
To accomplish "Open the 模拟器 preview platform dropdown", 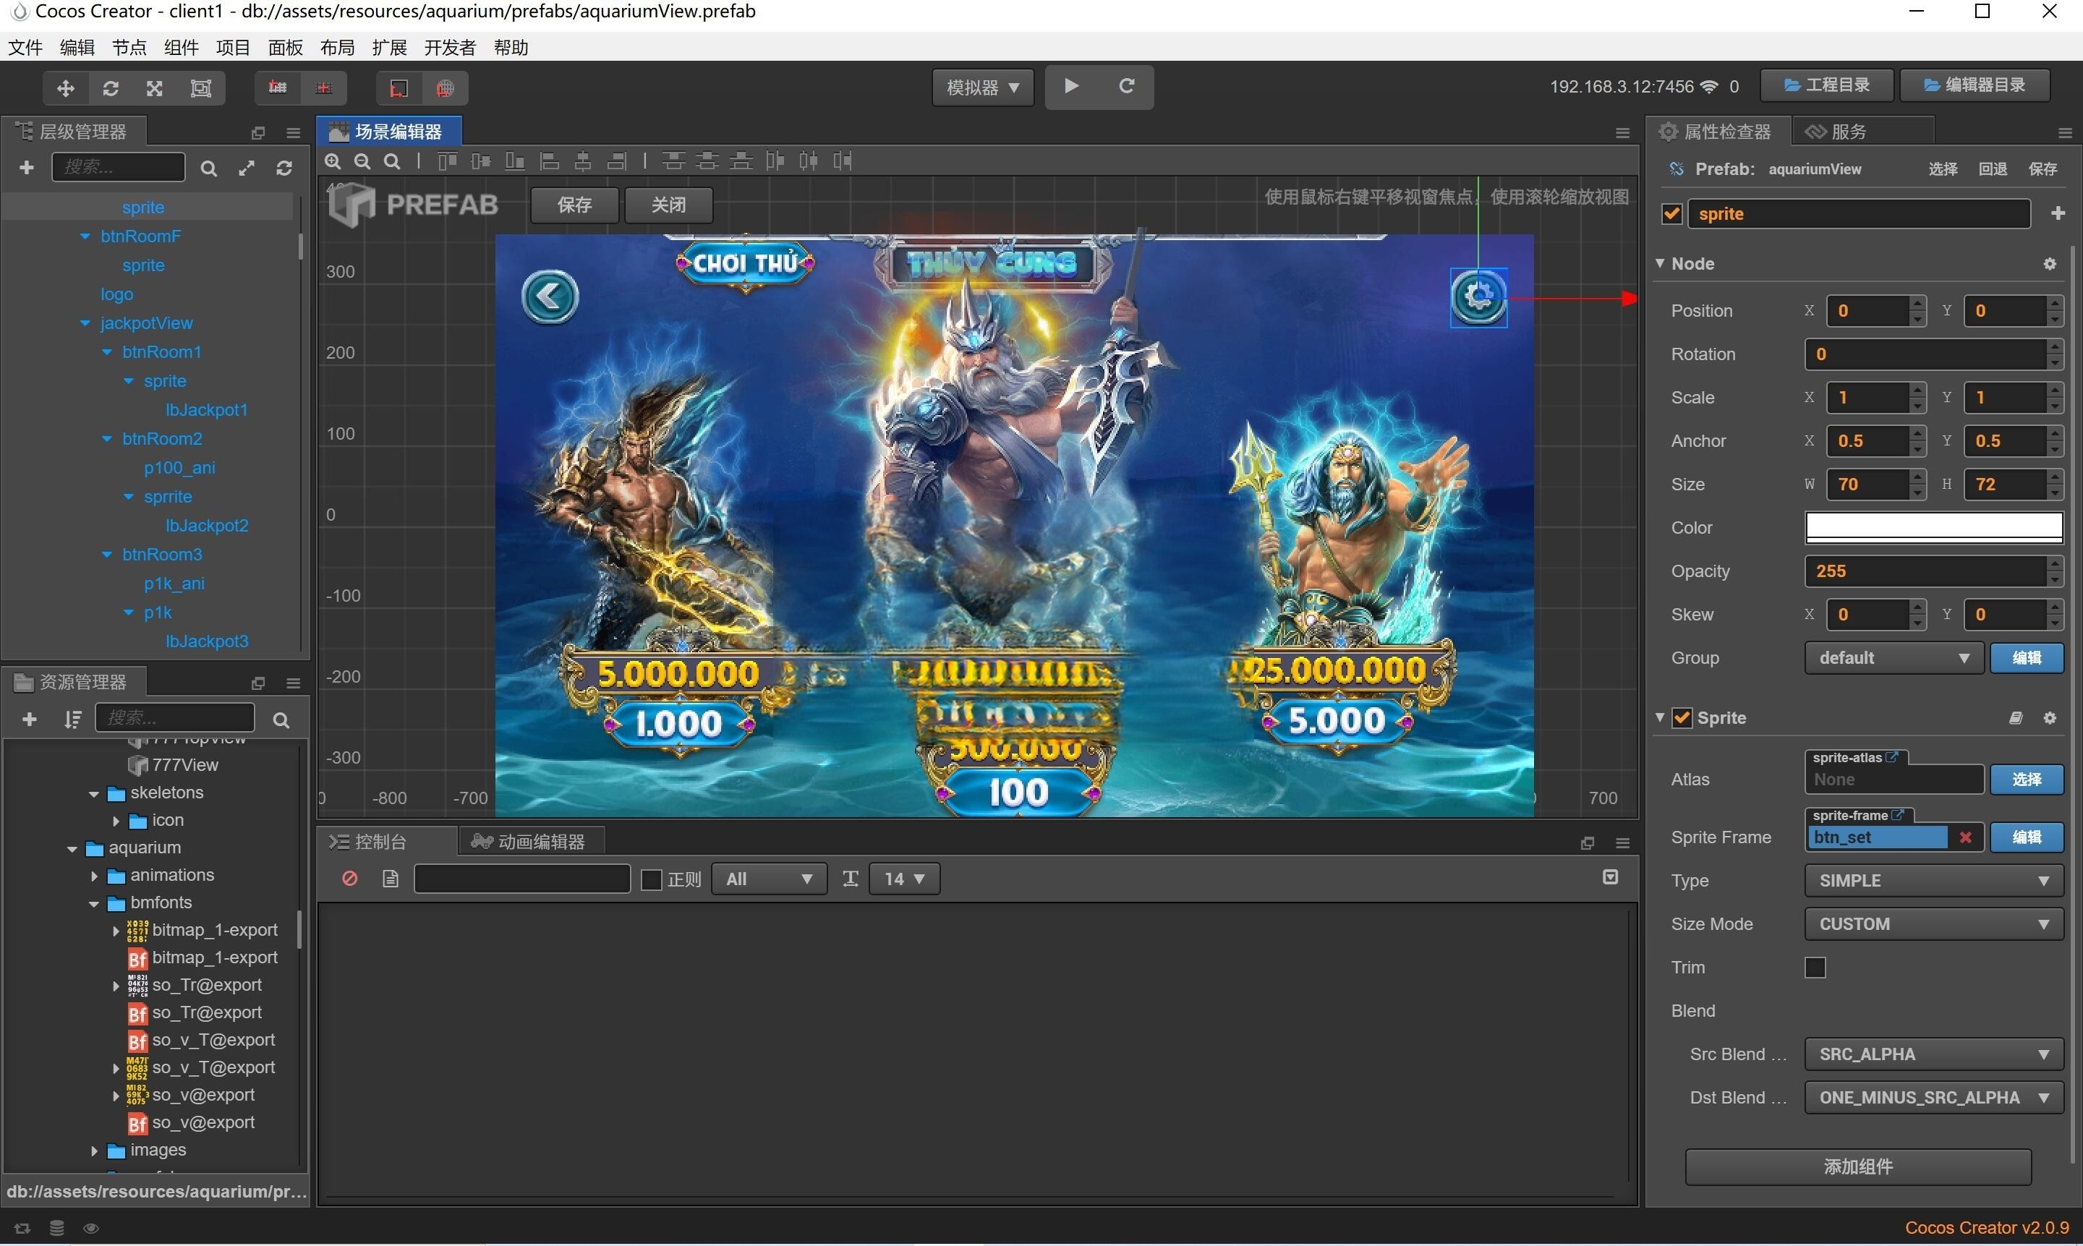I will 983,88.
